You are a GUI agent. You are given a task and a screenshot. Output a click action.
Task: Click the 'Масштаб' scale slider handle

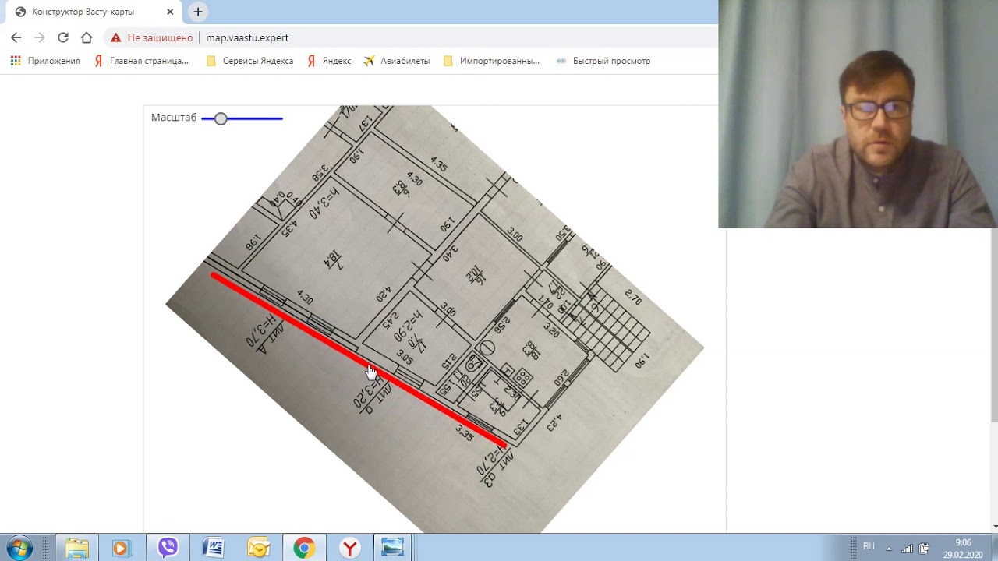coord(221,118)
